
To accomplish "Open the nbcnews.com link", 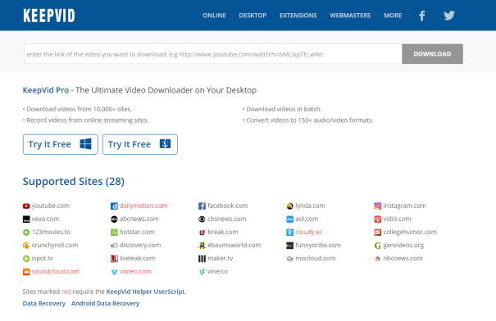I will (403, 259).
